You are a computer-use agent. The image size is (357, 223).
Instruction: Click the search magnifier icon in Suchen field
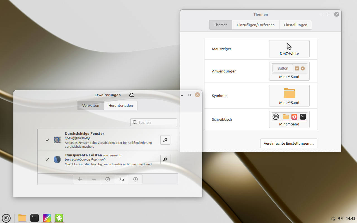[x=135, y=122]
